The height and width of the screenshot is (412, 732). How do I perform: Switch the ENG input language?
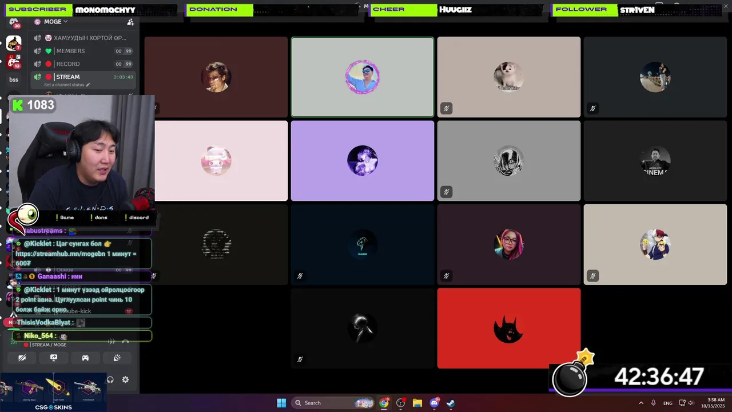click(668, 403)
